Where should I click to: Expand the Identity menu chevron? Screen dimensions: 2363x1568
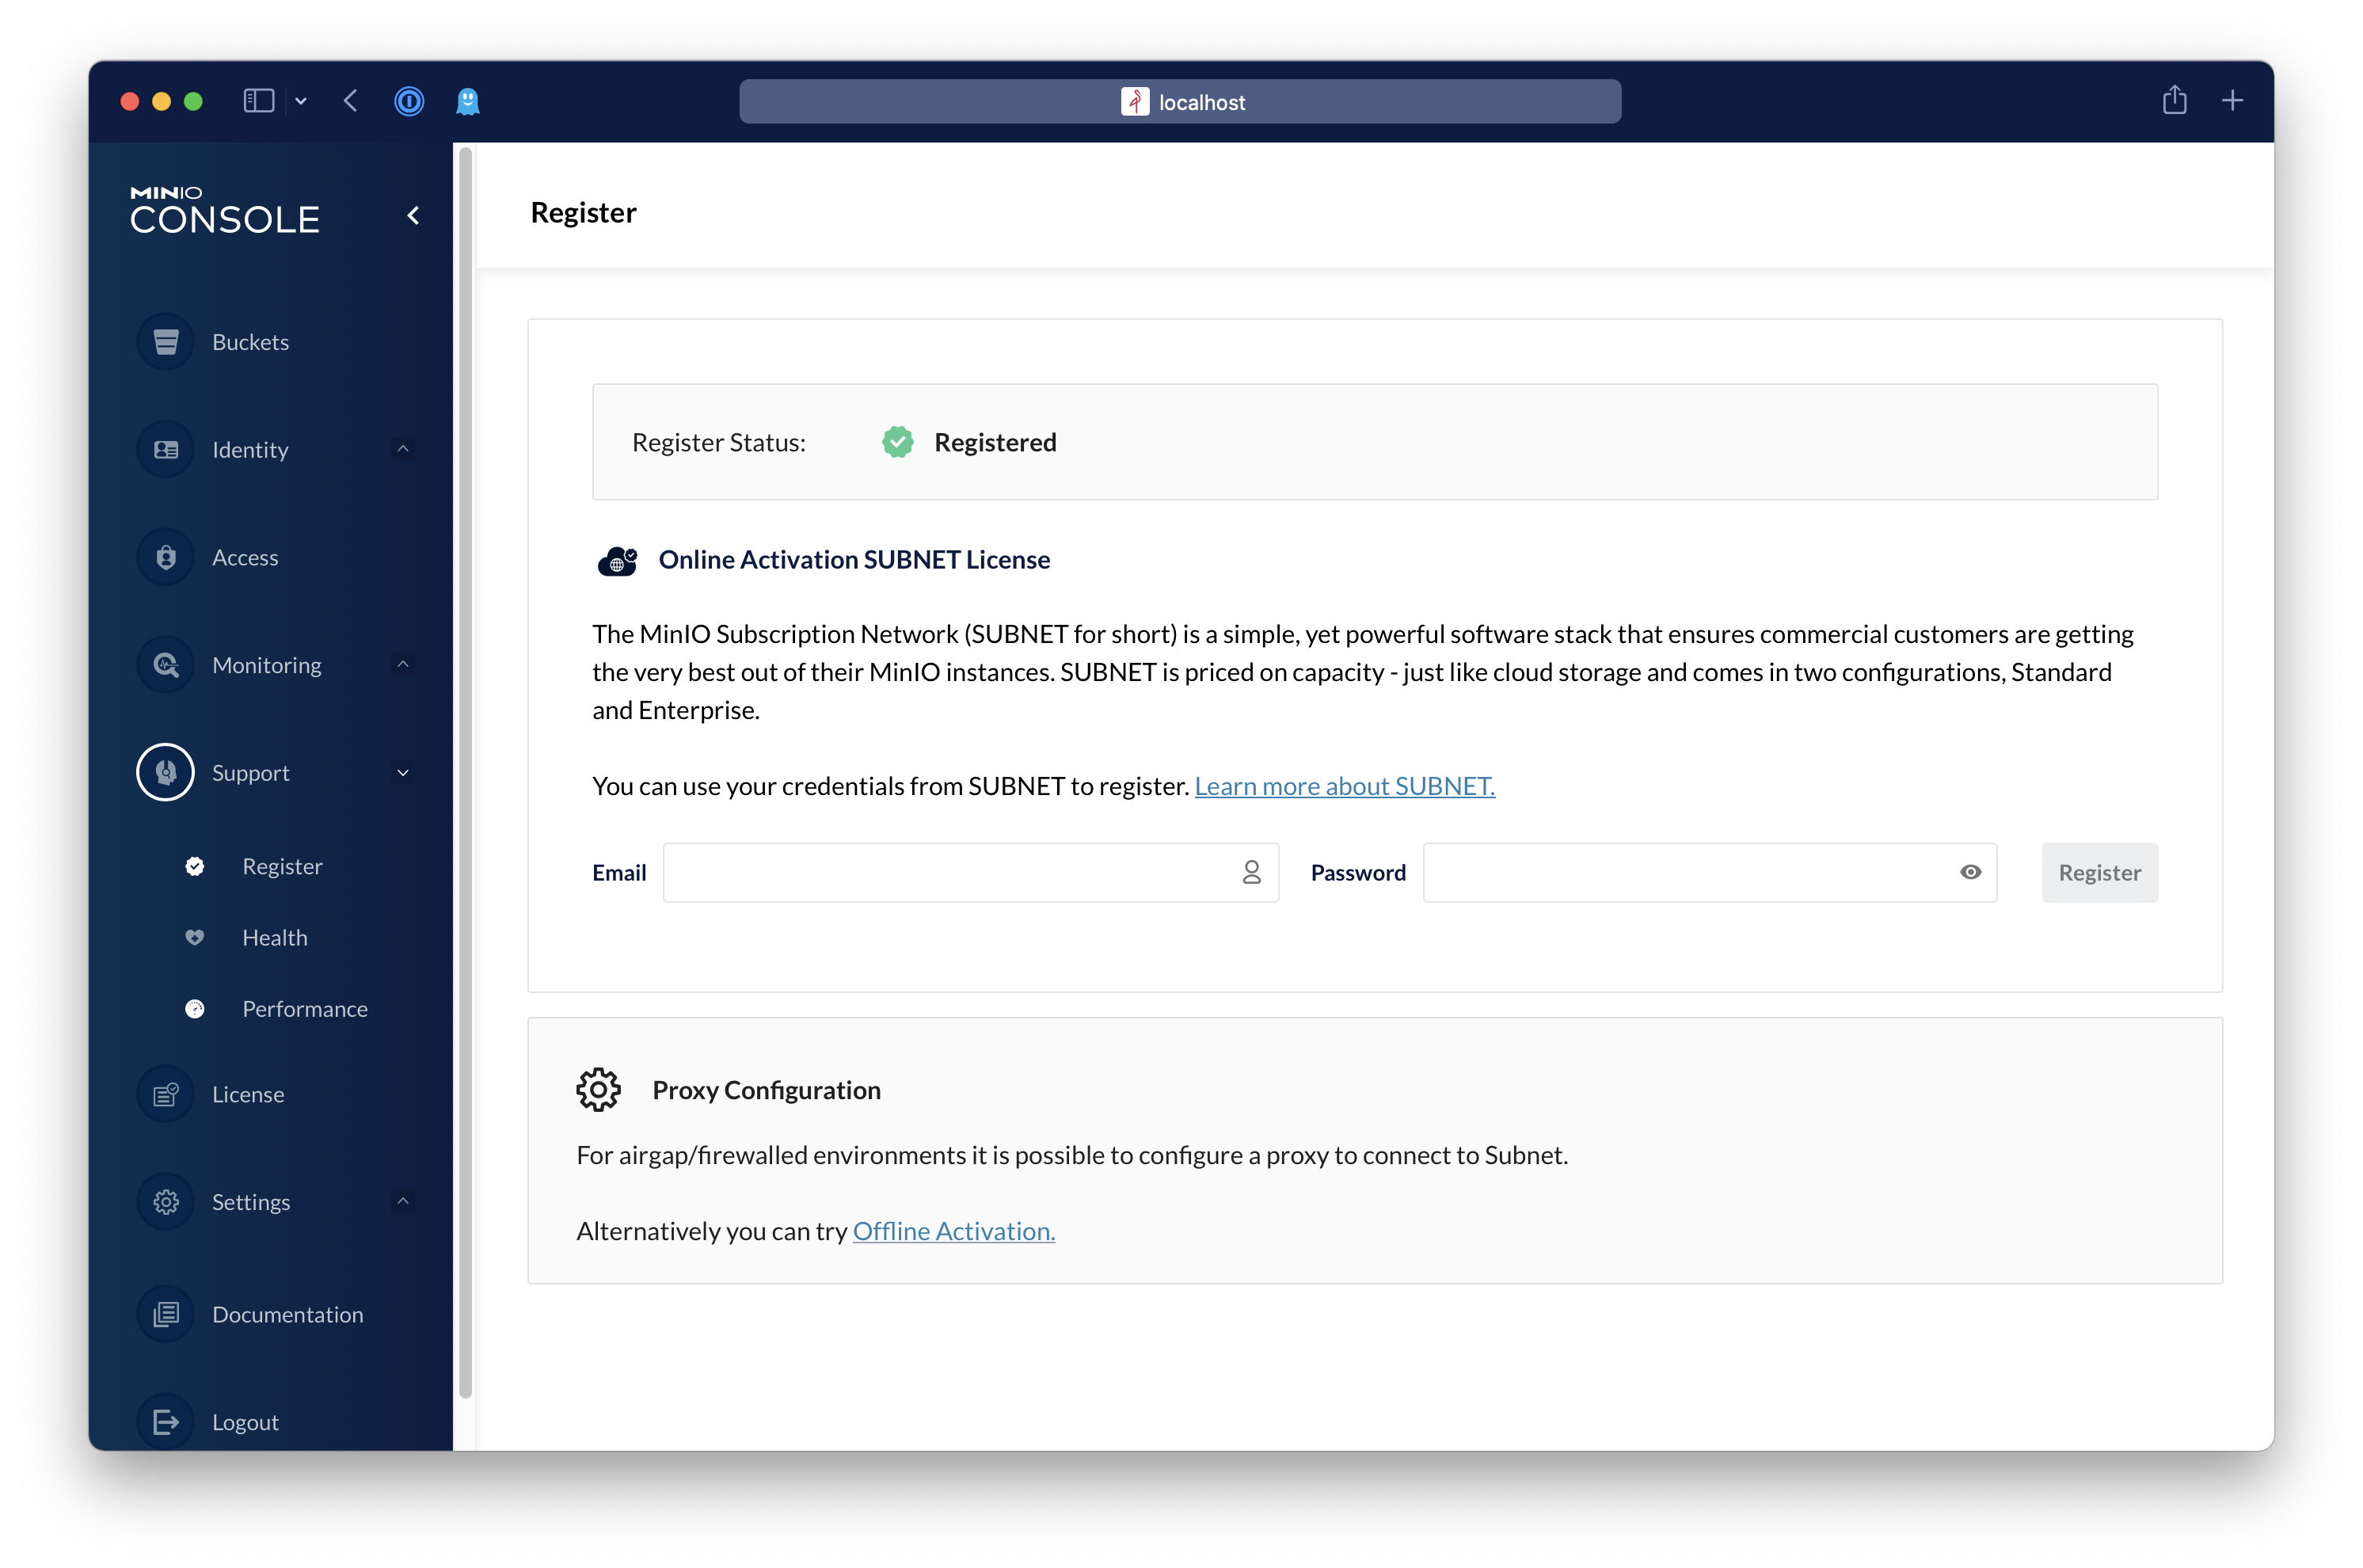click(403, 450)
